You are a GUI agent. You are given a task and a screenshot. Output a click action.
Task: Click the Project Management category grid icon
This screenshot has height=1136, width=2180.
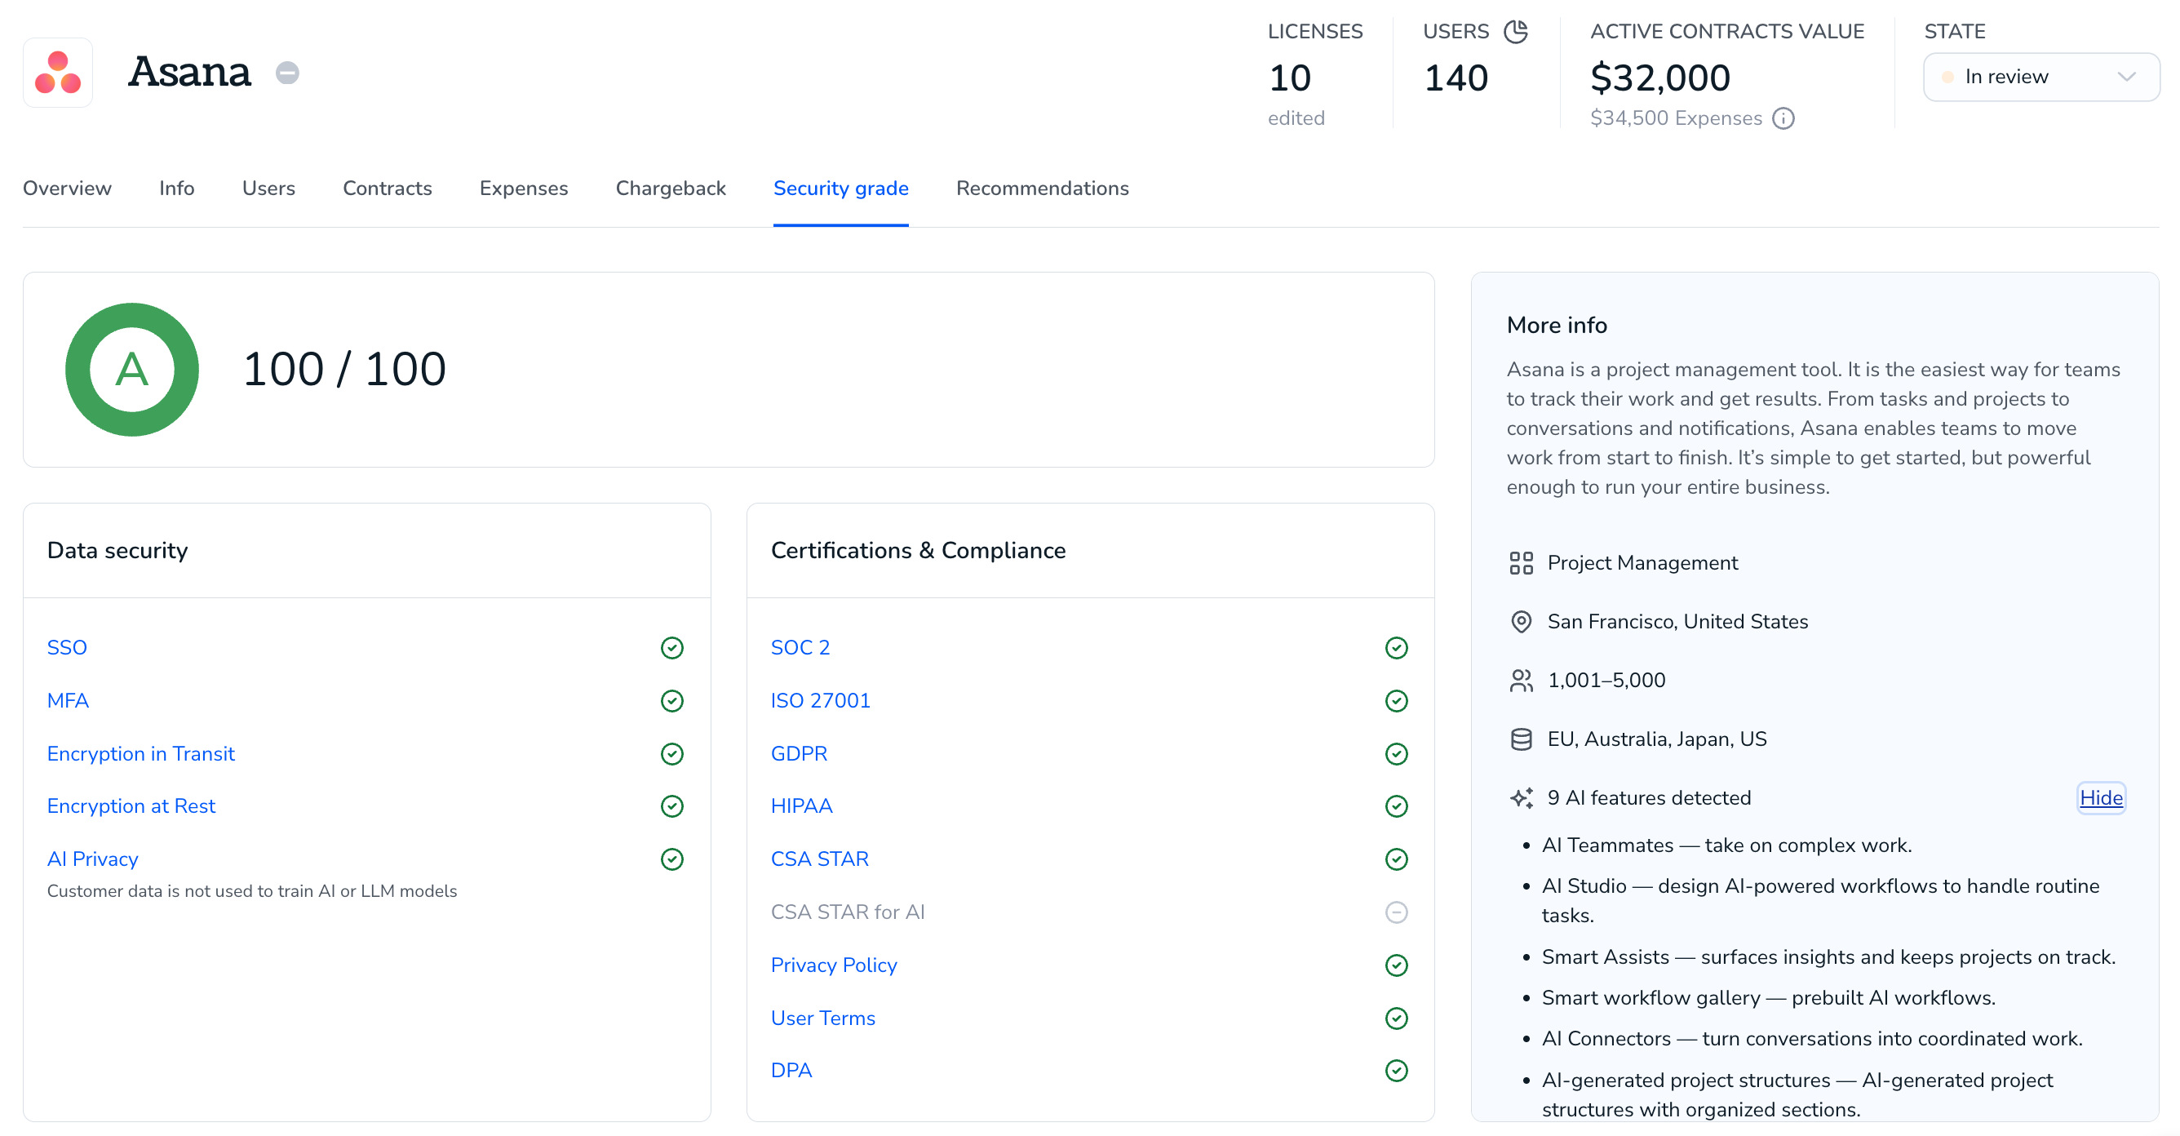coord(1521,563)
